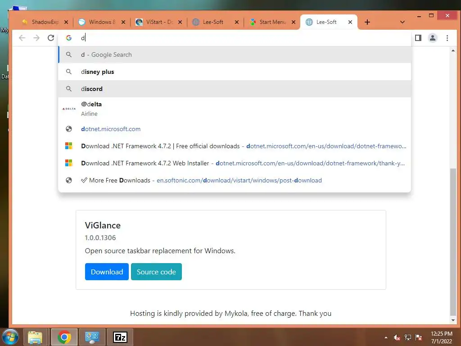Reload the current page
The image size is (461, 346).
(x=51, y=38)
